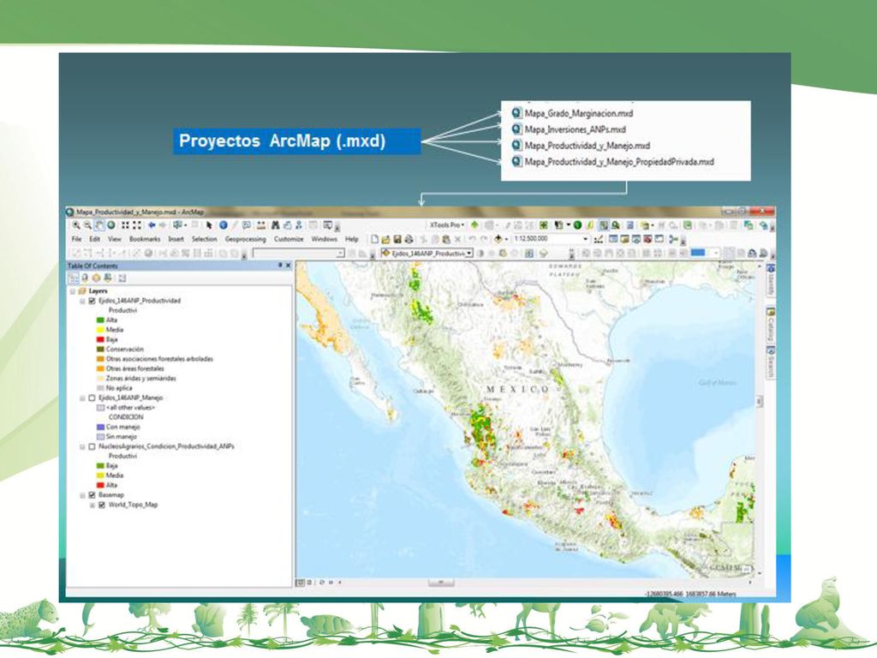Screen dimensions: 877x658
Task: Open the XTools Pro menu
Action: click(x=447, y=225)
